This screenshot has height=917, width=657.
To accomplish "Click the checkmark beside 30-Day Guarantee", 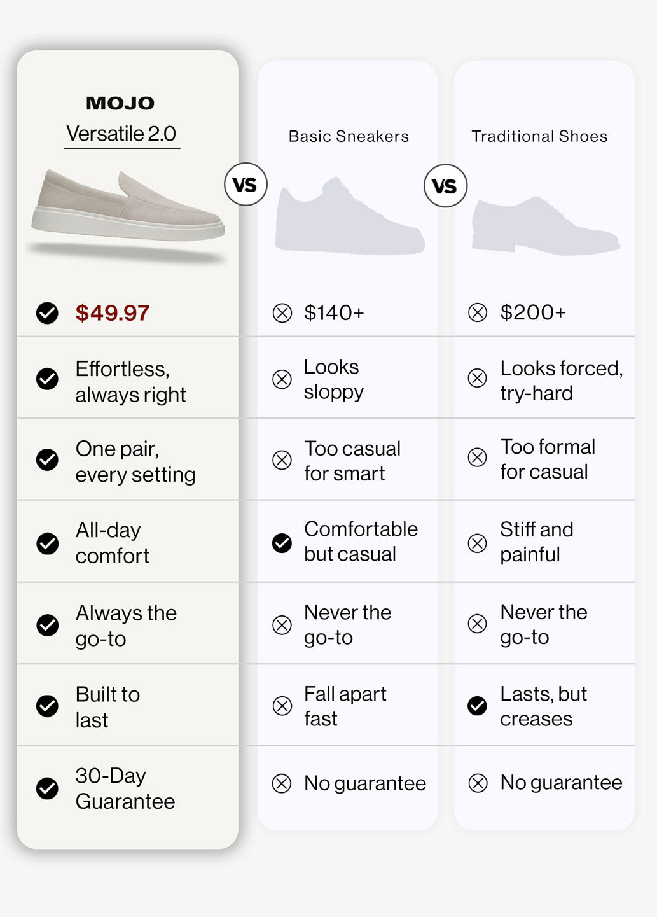I will [47, 788].
